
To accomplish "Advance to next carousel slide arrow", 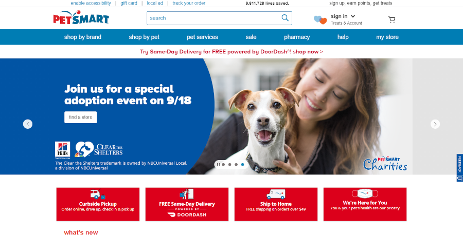I will 435,124.
